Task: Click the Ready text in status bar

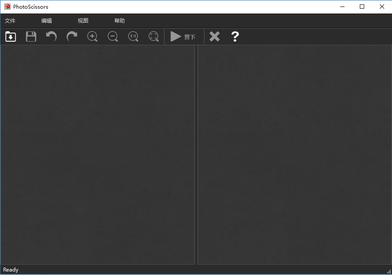Action: [x=10, y=269]
